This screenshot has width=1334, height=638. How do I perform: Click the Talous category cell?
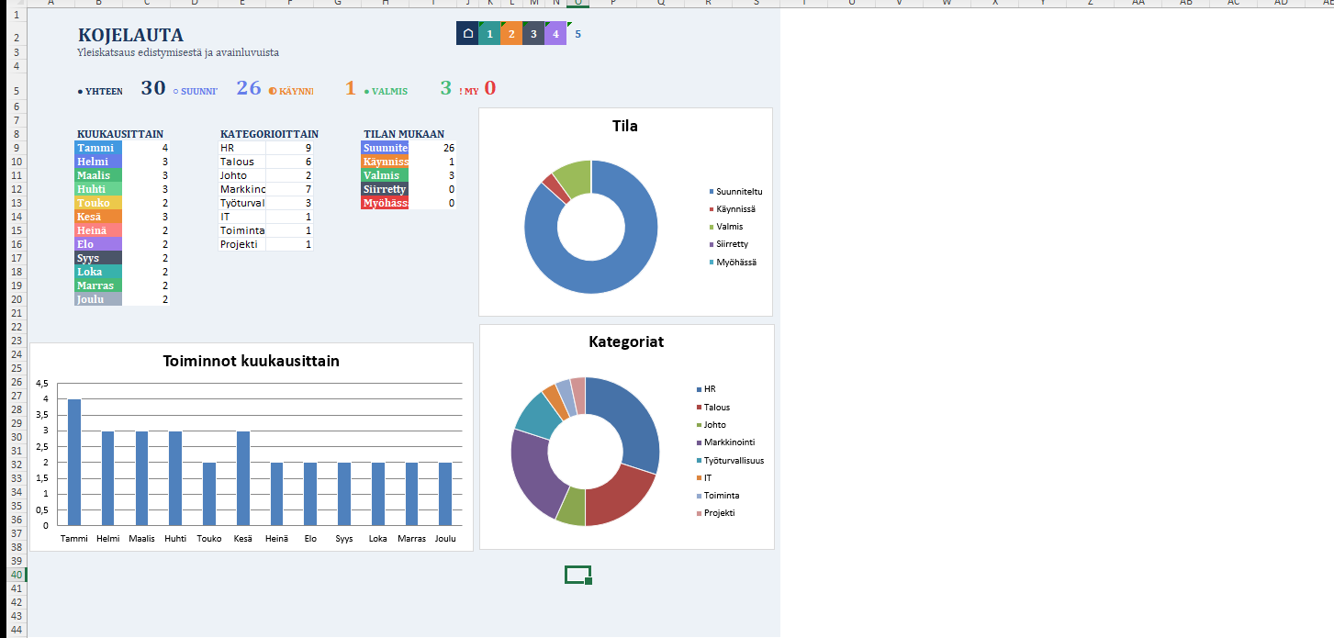click(241, 162)
